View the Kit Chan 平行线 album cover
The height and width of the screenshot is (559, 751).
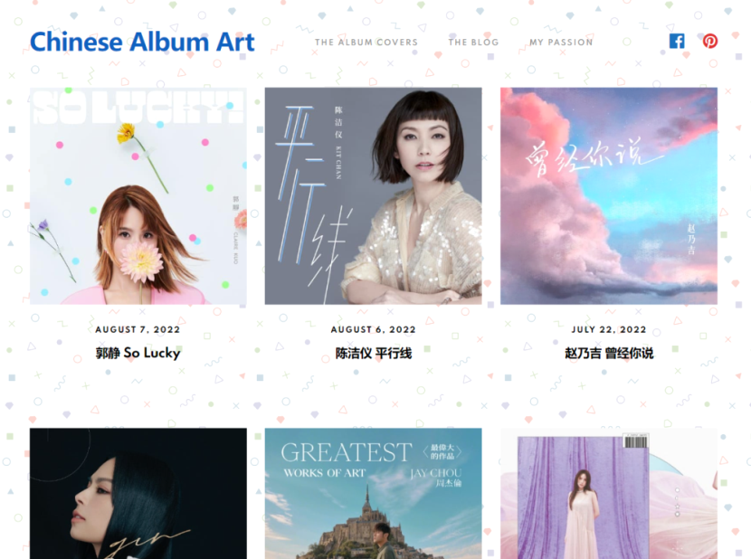pos(374,196)
